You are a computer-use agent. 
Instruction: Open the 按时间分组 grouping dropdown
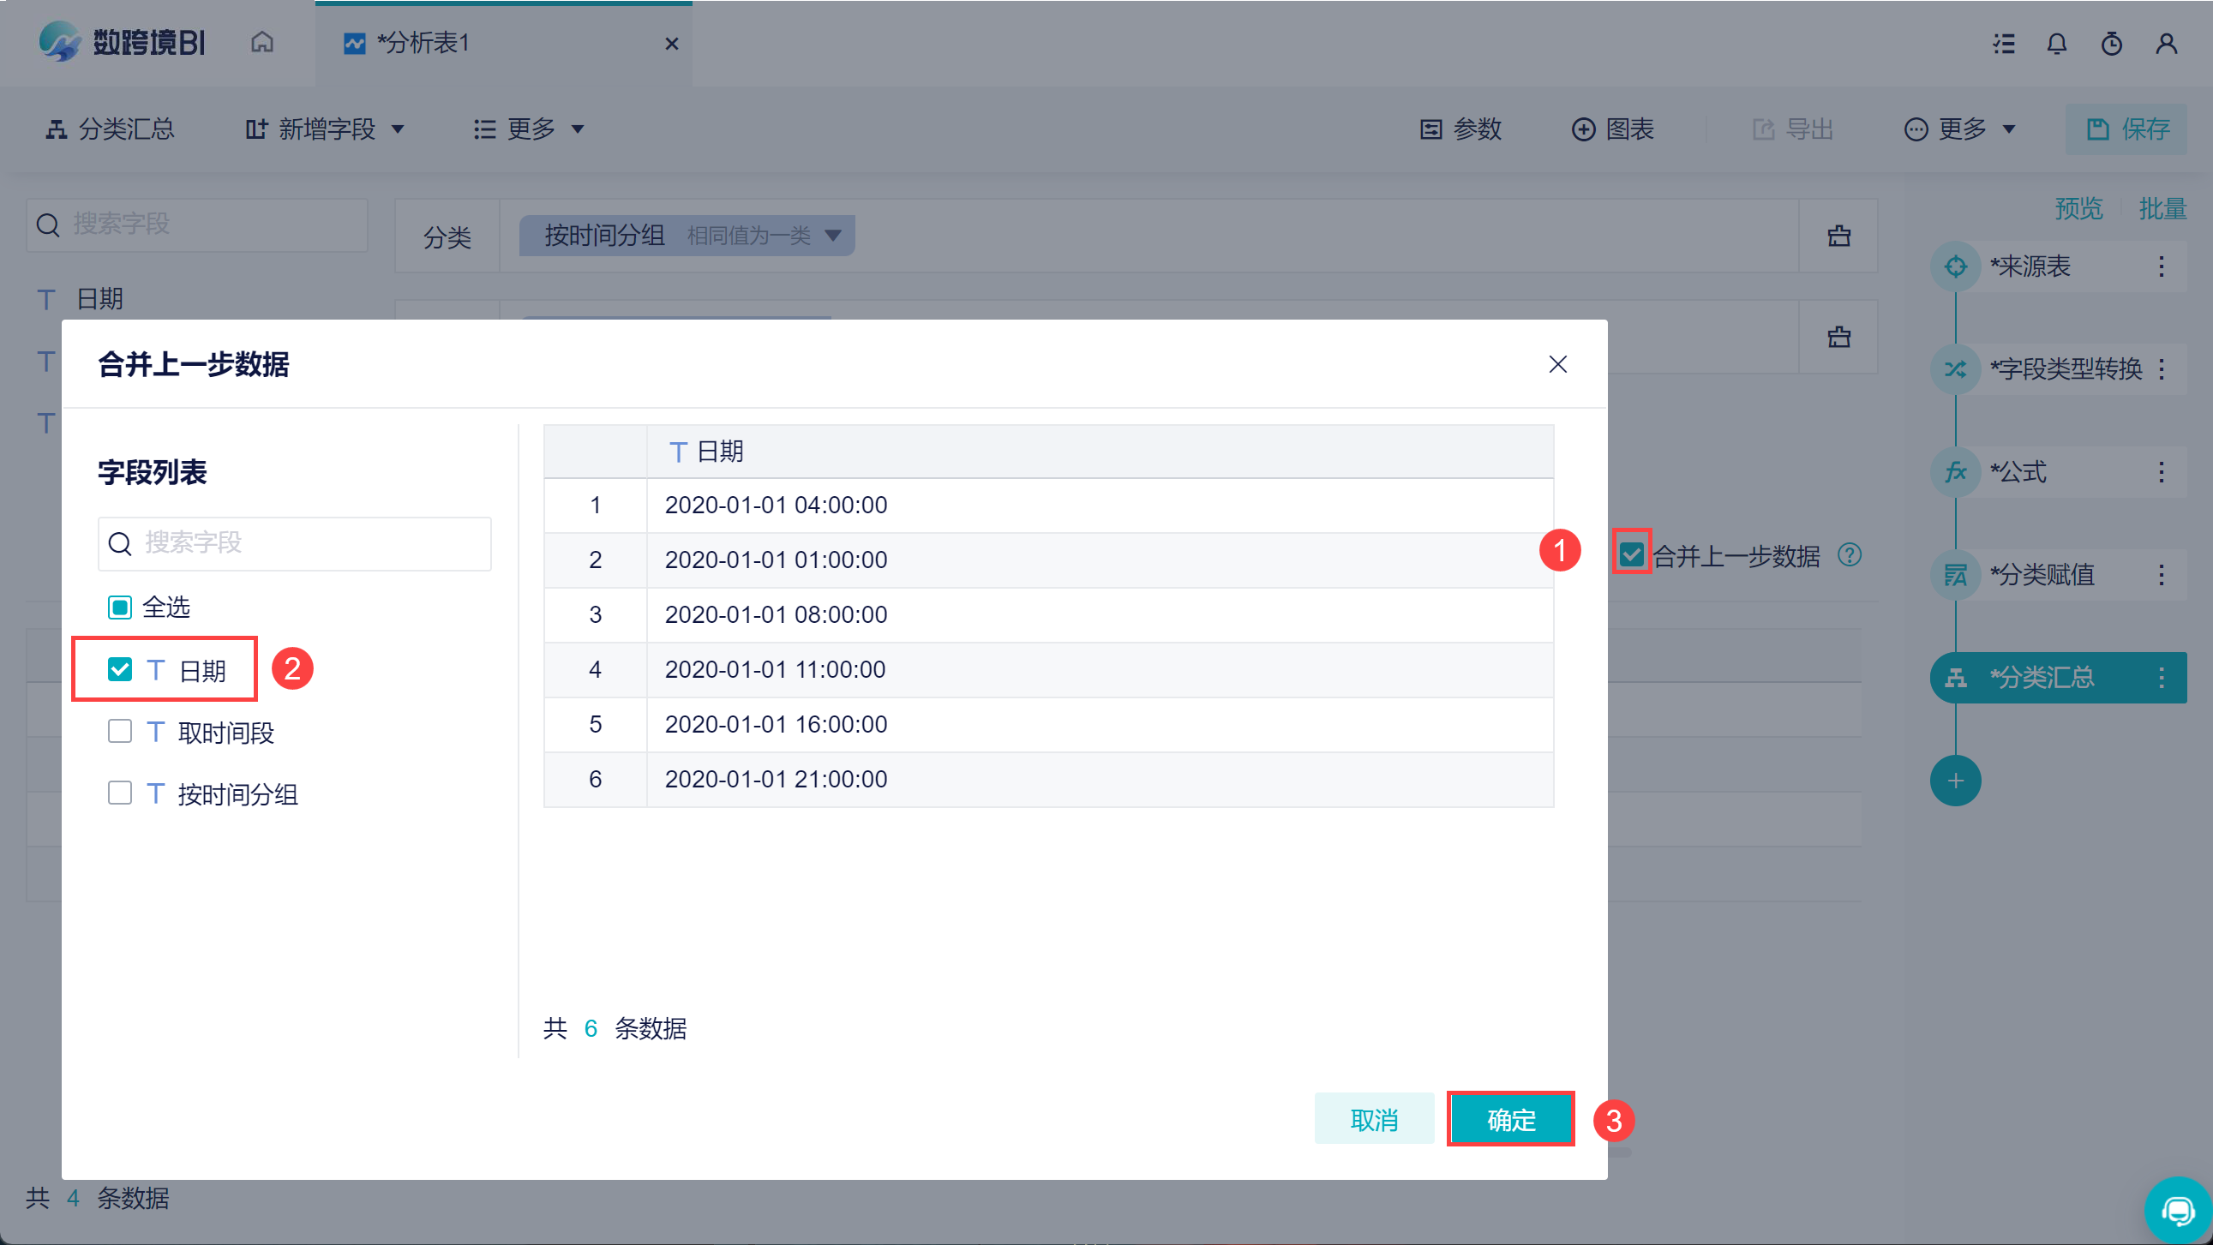click(x=832, y=236)
